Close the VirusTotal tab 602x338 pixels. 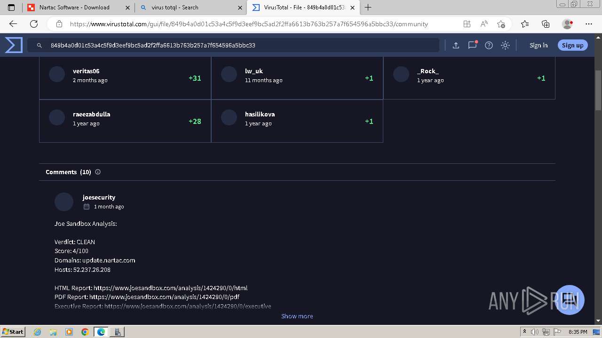(352, 8)
